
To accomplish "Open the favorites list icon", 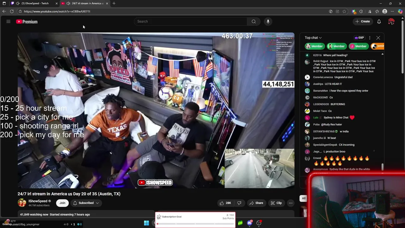I will point(377,11).
